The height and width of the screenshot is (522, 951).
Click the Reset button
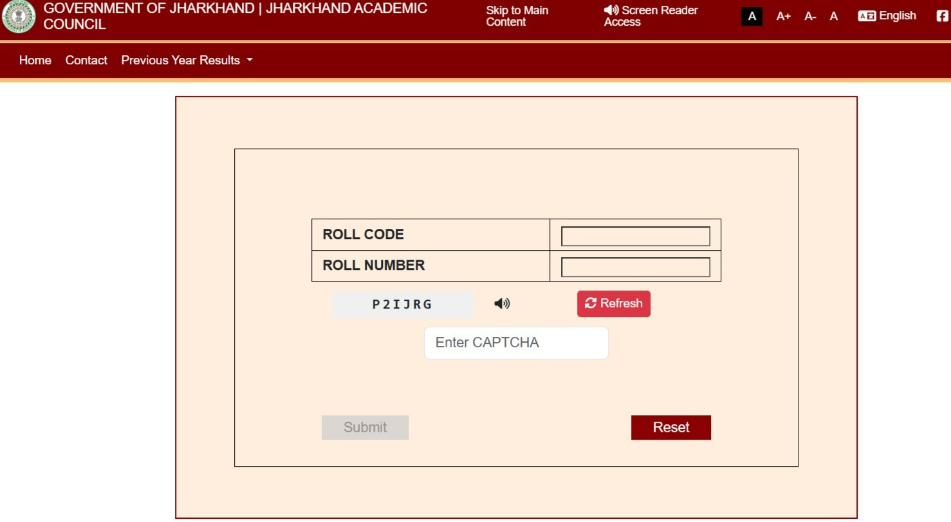(670, 428)
